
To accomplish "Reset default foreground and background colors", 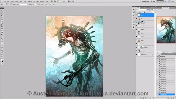I will coord(1,58).
